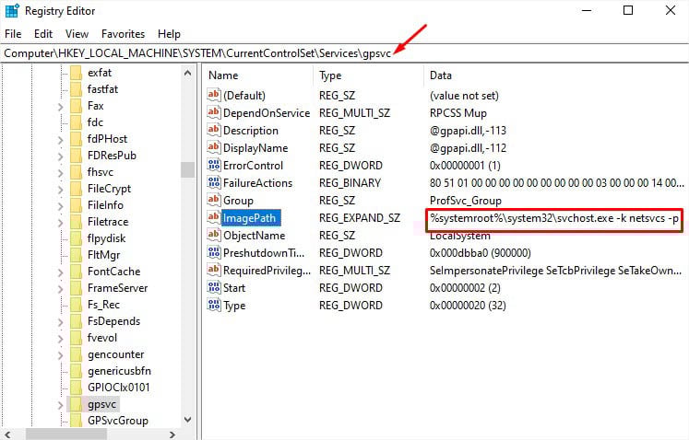Click the tree pane scroll up arrow
The height and width of the screenshot is (440, 689).
tap(187, 73)
